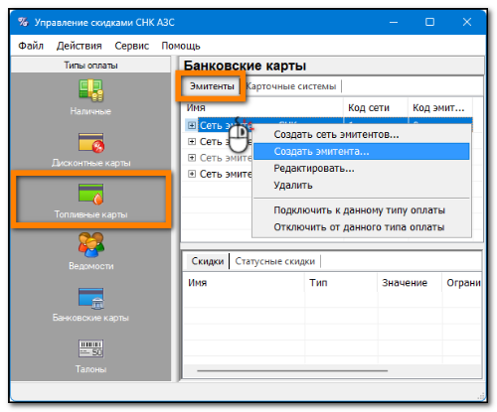Open the Сервис menu

coord(132,46)
